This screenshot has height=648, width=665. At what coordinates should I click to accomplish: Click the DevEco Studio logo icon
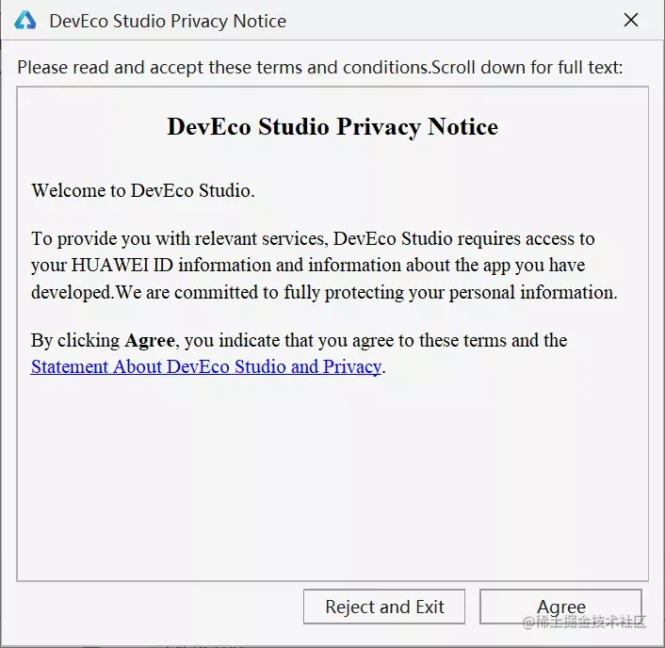pos(24,21)
